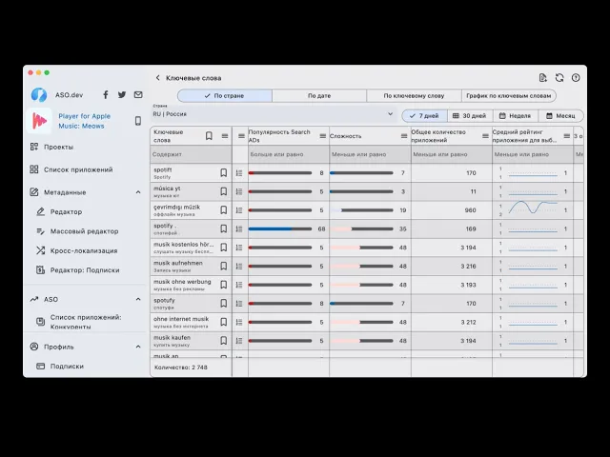Select the Месяц period toggle

coord(560,116)
